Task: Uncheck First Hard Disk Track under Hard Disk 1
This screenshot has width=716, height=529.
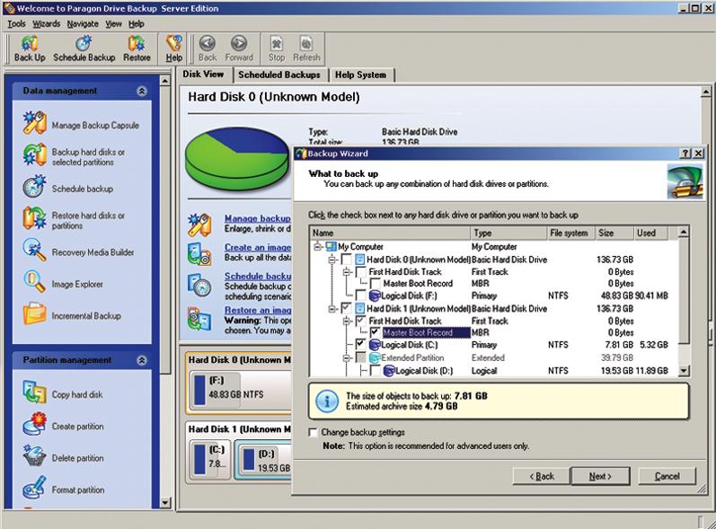Action: [361, 321]
